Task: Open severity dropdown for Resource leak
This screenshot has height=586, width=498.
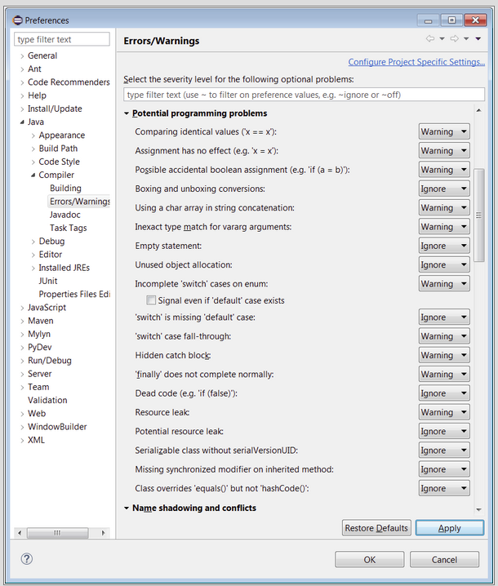Action: tap(444, 412)
